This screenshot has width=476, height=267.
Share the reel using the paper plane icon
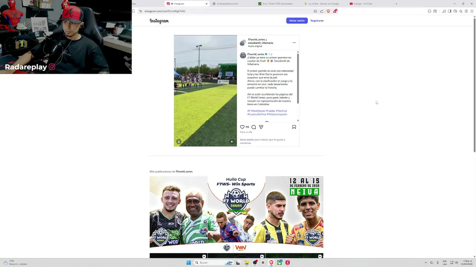coord(261,127)
